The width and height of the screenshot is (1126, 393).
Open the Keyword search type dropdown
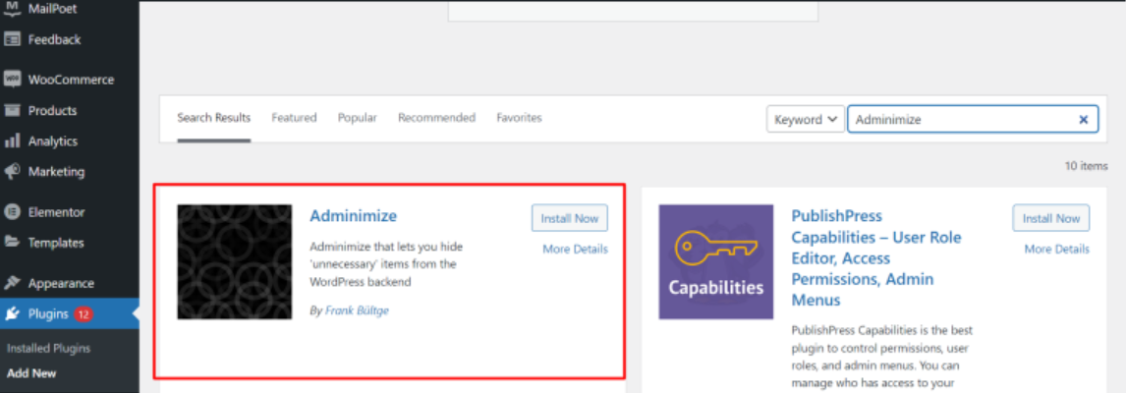(806, 119)
